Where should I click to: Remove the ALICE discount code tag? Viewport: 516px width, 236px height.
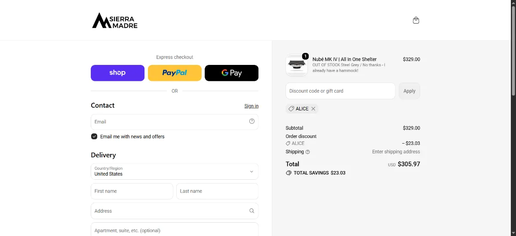coord(313,109)
